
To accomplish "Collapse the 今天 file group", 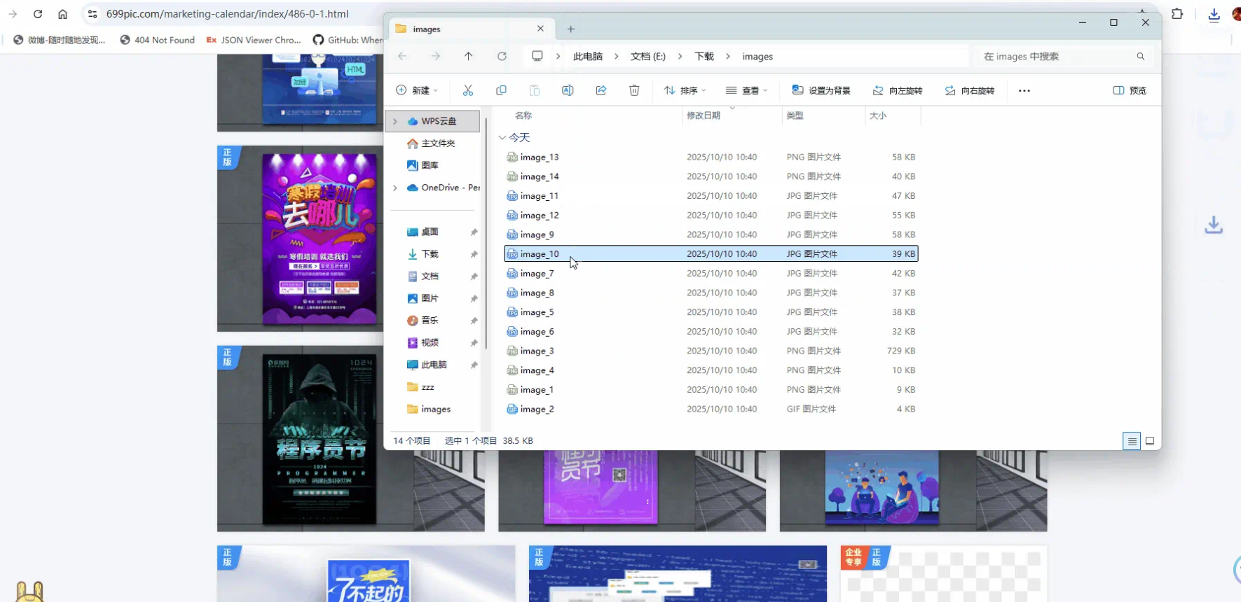I will (502, 138).
